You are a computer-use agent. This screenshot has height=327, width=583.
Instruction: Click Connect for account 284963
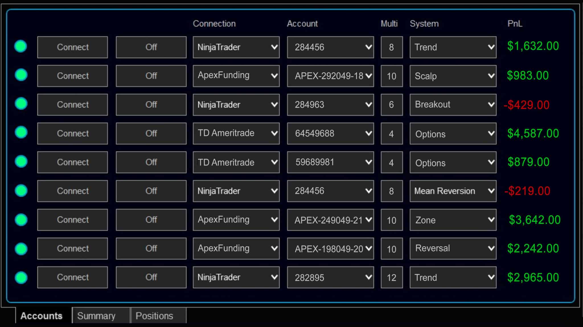pos(72,104)
